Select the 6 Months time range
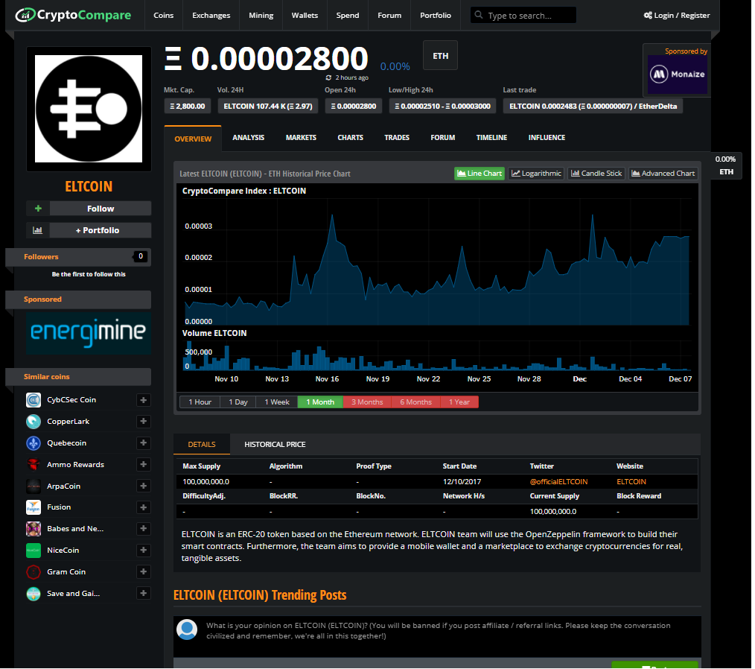755x669 pixels. tap(416, 402)
